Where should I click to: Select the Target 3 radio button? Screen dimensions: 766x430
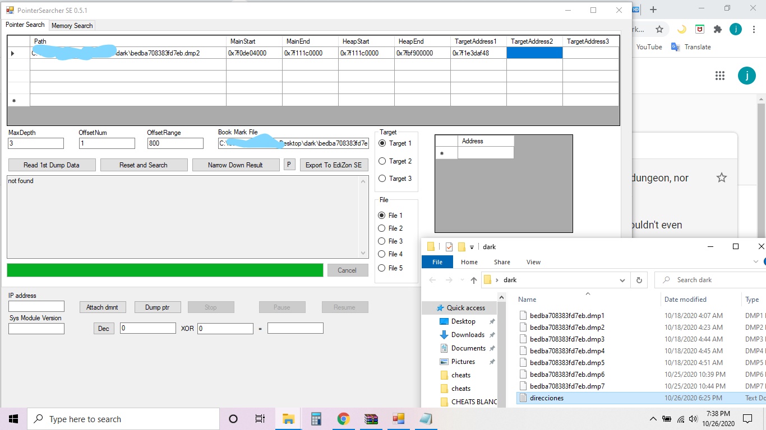point(395,179)
